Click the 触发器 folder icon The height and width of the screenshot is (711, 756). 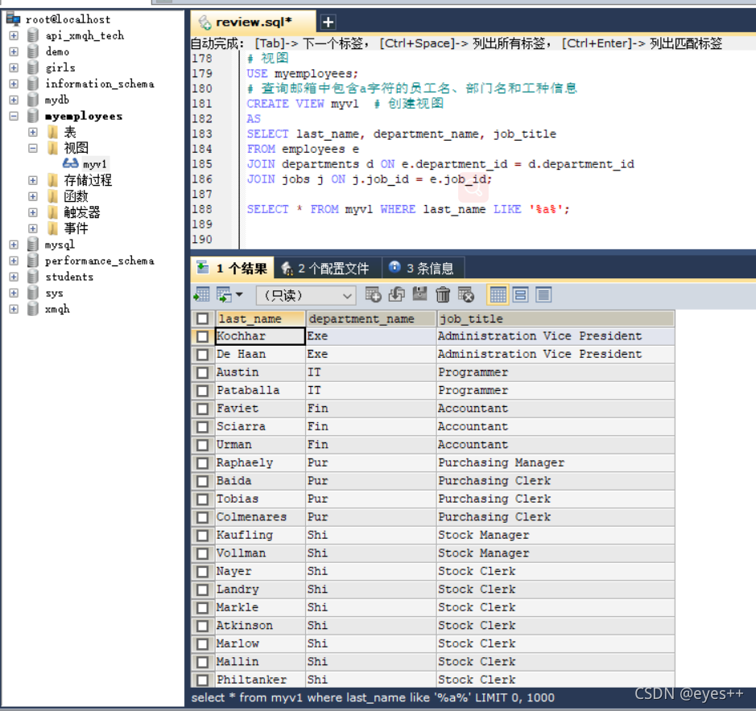(x=53, y=212)
